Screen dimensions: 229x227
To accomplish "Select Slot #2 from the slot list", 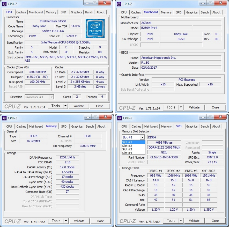I will click(x=134, y=146).
